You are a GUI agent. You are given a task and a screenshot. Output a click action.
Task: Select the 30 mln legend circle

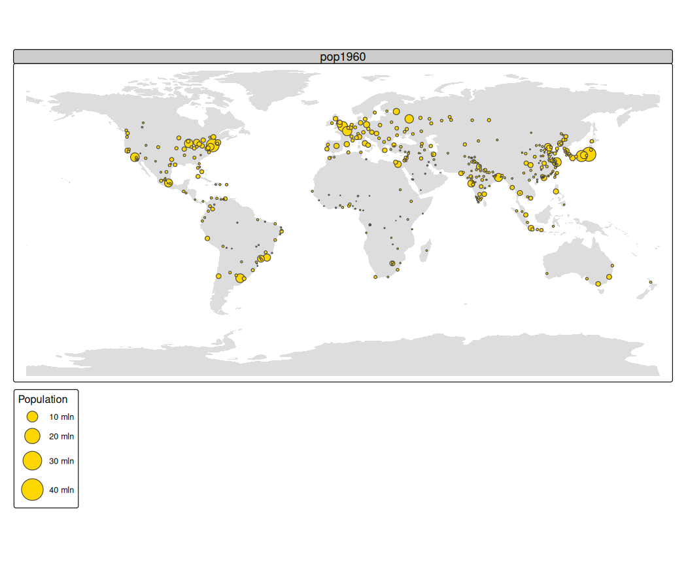point(33,461)
